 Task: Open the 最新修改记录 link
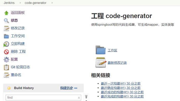point(117,63)
